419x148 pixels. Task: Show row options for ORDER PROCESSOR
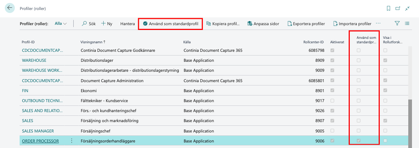(72, 141)
